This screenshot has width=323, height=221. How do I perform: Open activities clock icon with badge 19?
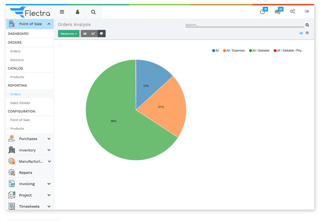(263, 12)
